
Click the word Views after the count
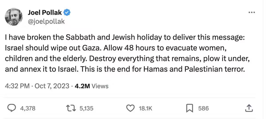(x=100, y=86)
